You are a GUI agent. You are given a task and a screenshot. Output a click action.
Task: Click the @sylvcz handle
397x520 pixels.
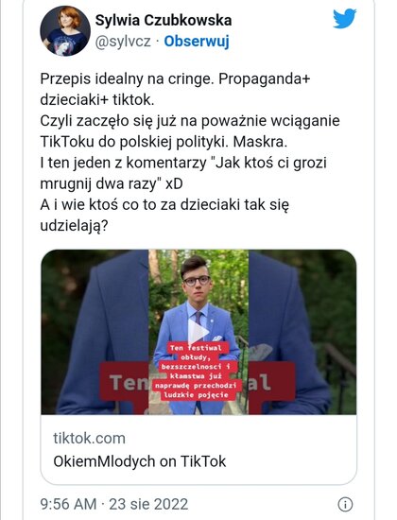pyautogui.click(x=123, y=42)
